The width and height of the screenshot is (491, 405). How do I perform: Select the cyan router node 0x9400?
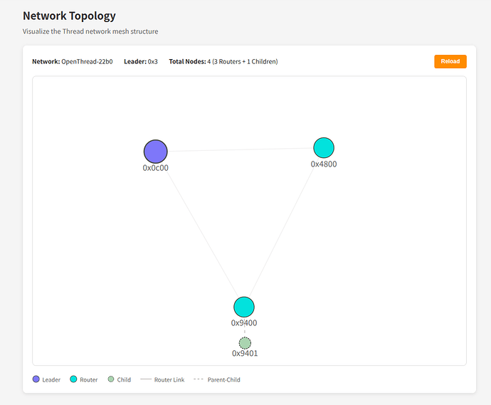(x=244, y=307)
